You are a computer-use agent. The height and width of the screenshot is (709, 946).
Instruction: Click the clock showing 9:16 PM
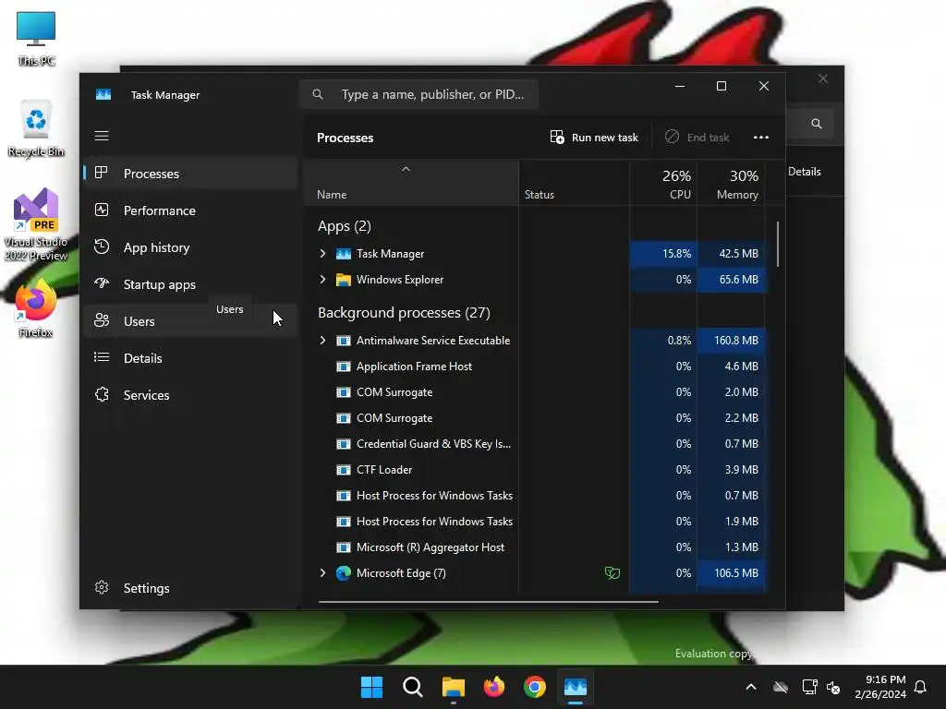[x=880, y=687]
